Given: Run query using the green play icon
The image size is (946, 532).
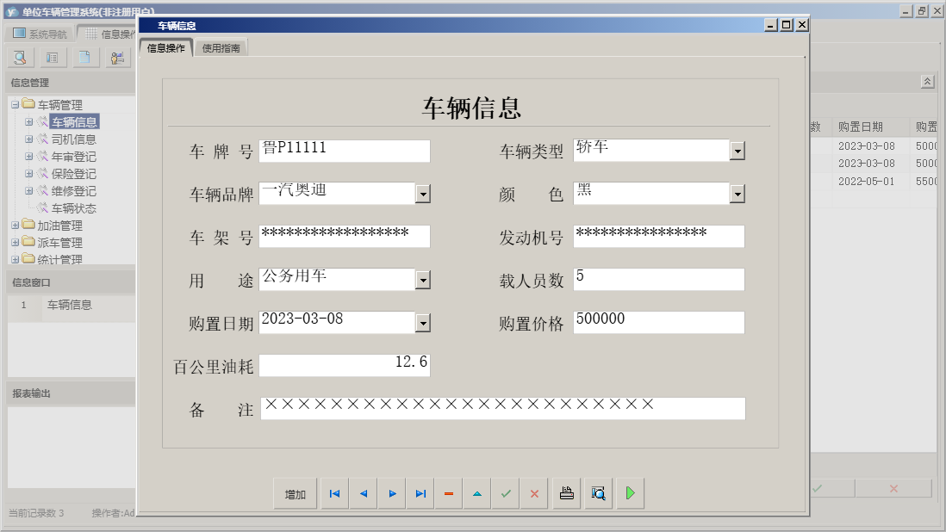Looking at the screenshot, I should click(629, 493).
